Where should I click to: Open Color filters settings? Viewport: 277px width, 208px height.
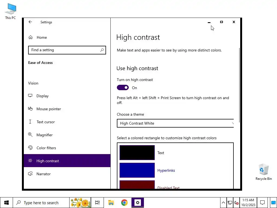click(67, 148)
